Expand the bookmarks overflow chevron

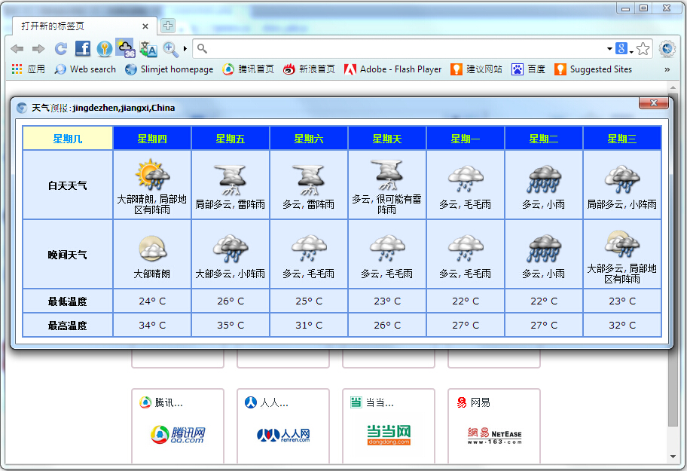tap(667, 69)
